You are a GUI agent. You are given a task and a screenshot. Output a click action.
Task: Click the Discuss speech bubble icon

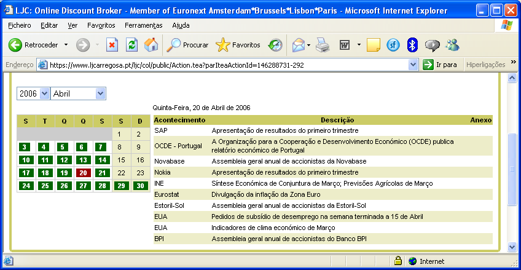(433, 46)
